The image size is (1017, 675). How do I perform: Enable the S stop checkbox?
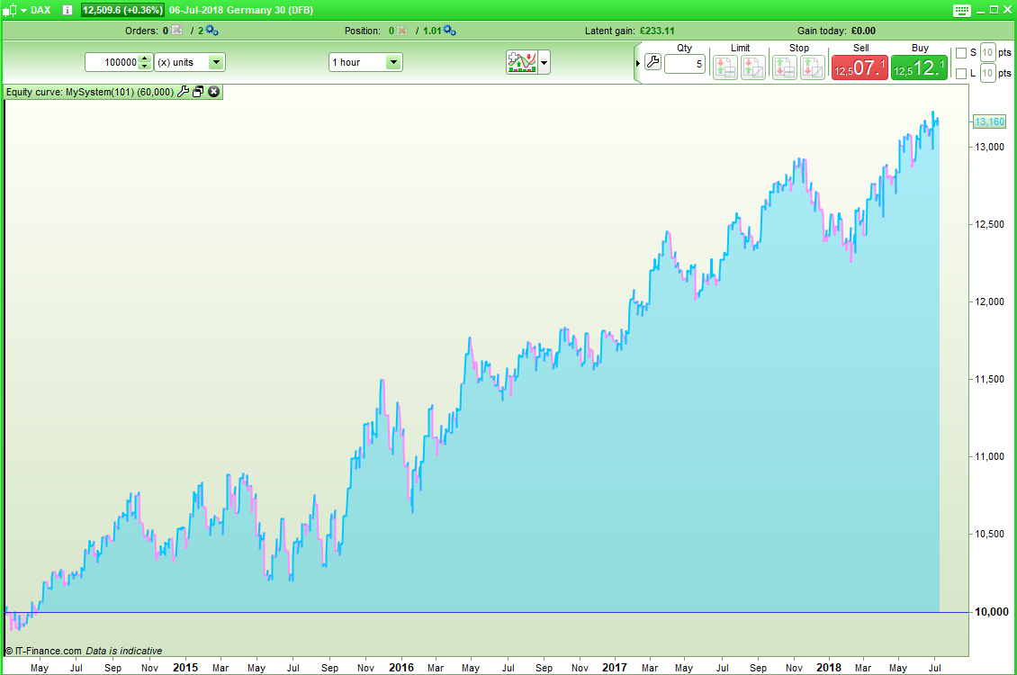[x=961, y=53]
